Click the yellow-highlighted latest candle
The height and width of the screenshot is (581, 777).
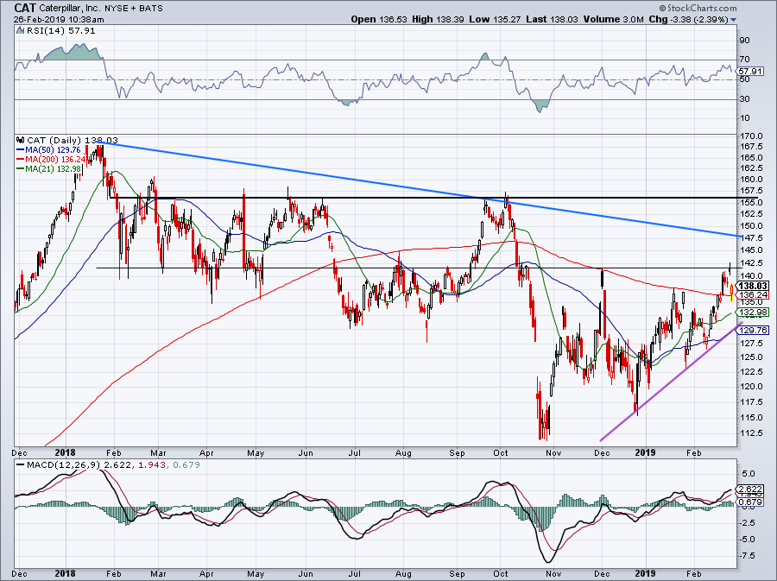pyautogui.click(x=732, y=291)
